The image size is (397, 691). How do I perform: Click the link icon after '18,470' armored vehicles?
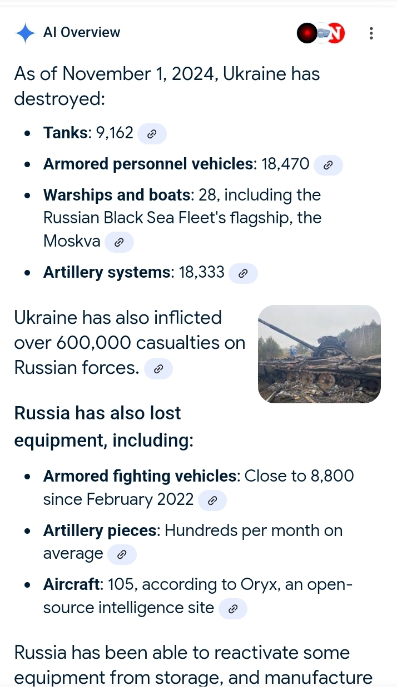coord(328,164)
